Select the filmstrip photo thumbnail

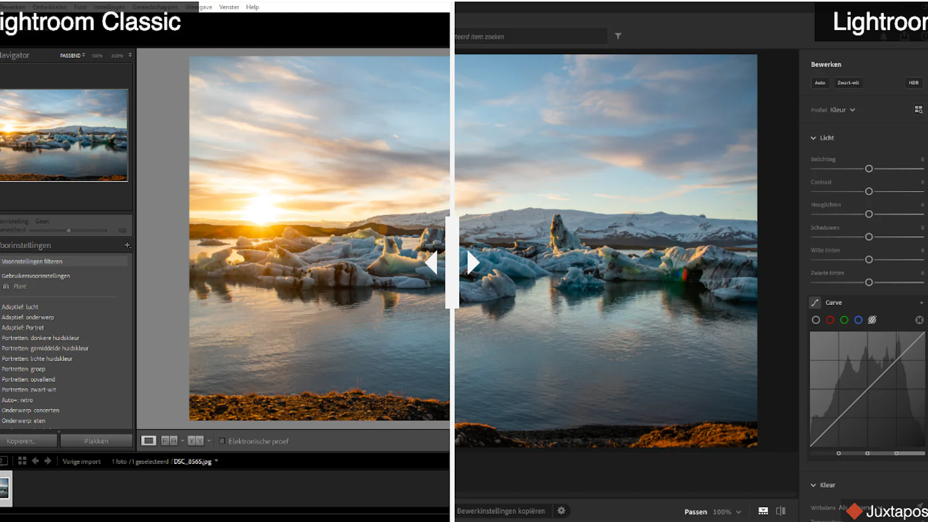coord(5,488)
